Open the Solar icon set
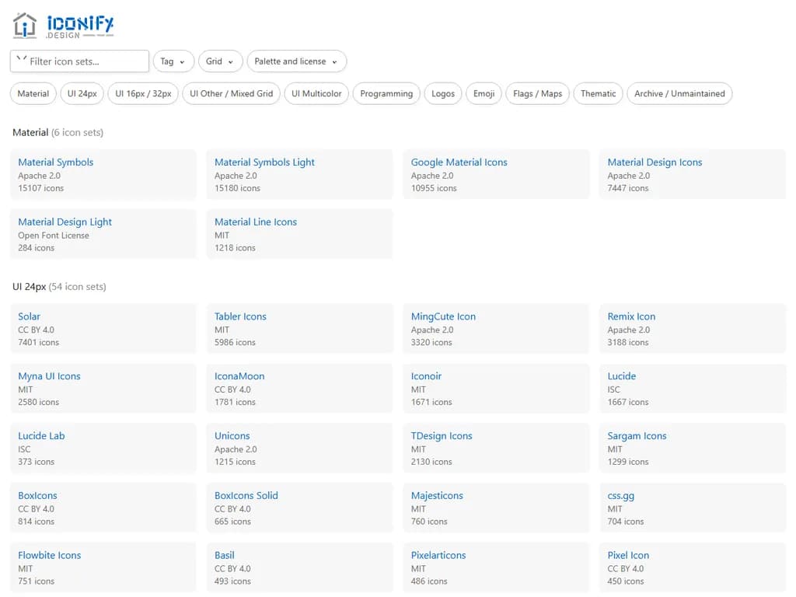This screenshot has height=597, width=796. tap(29, 316)
